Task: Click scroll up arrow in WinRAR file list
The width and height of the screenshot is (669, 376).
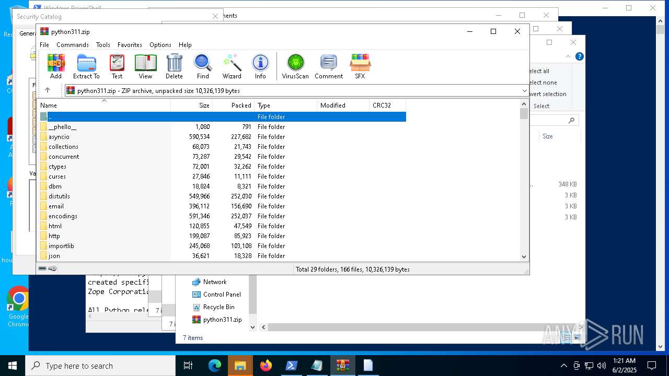Action: click(524, 104)
